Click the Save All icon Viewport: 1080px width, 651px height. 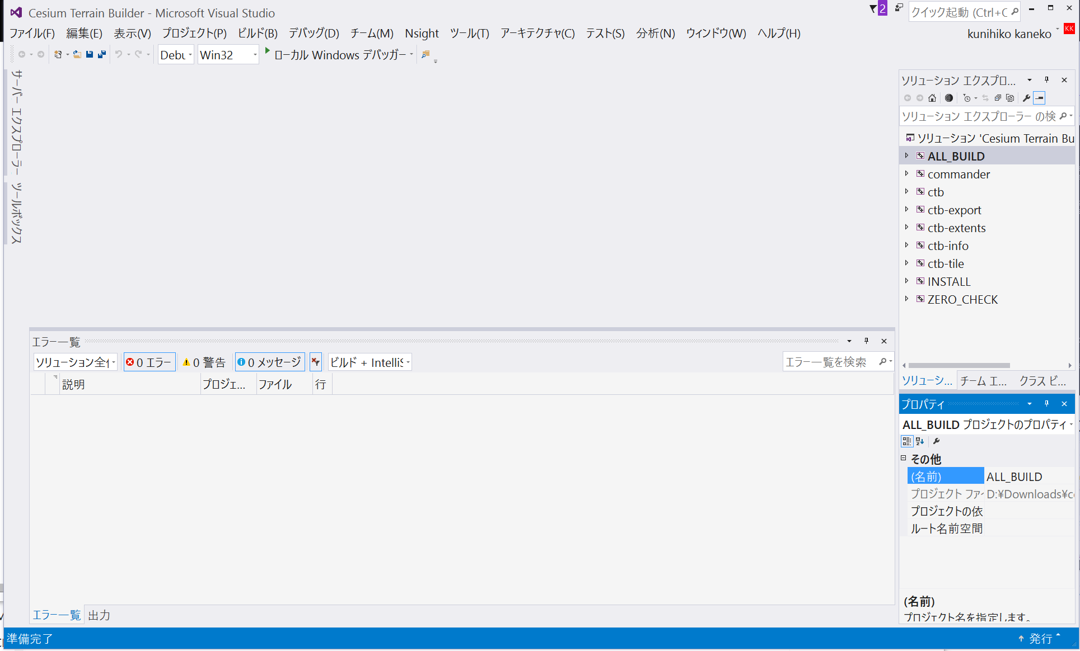point(102,54)
